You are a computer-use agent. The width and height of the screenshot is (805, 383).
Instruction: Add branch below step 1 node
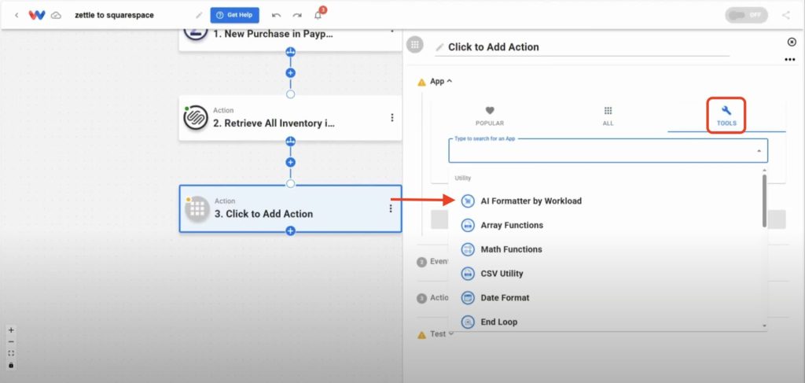click(x=291, y=52)
